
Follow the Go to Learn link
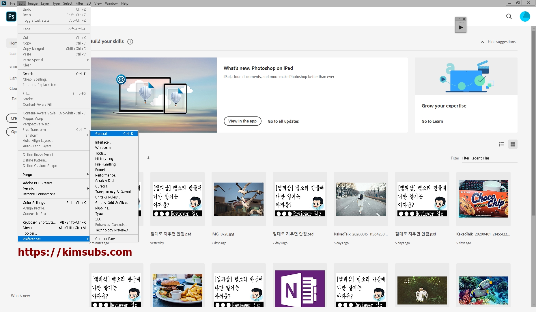tap(432, 121)
